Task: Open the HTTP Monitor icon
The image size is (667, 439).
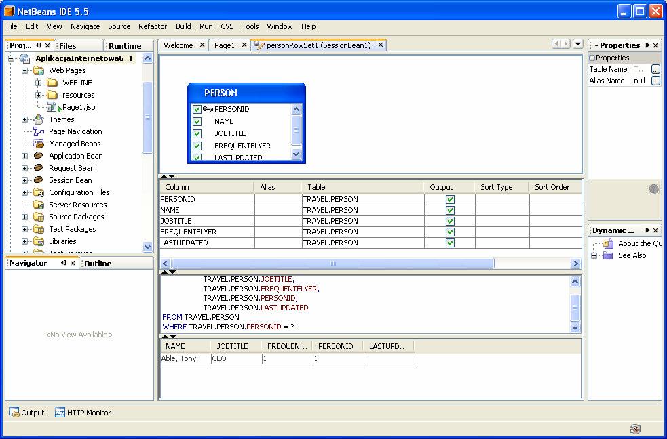Action: coord(60,413)
